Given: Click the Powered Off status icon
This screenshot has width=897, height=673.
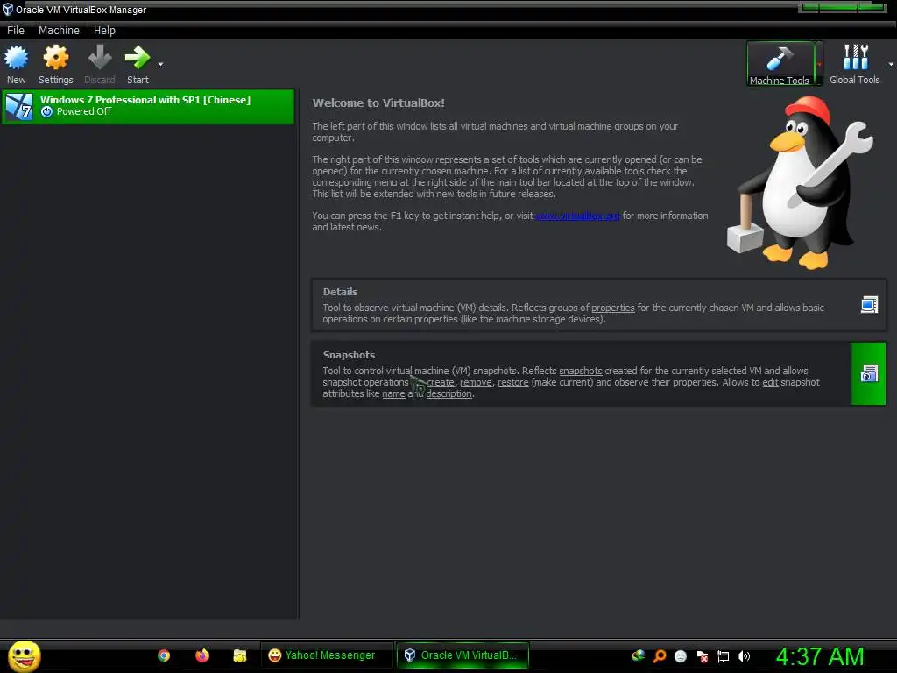Looking at the screenshot, I should click(47, 111).
